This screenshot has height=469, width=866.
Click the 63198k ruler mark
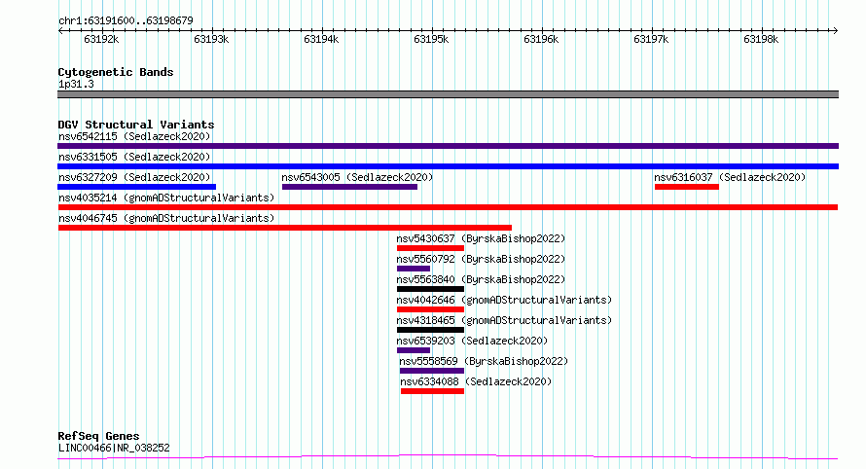coord(761,39)
